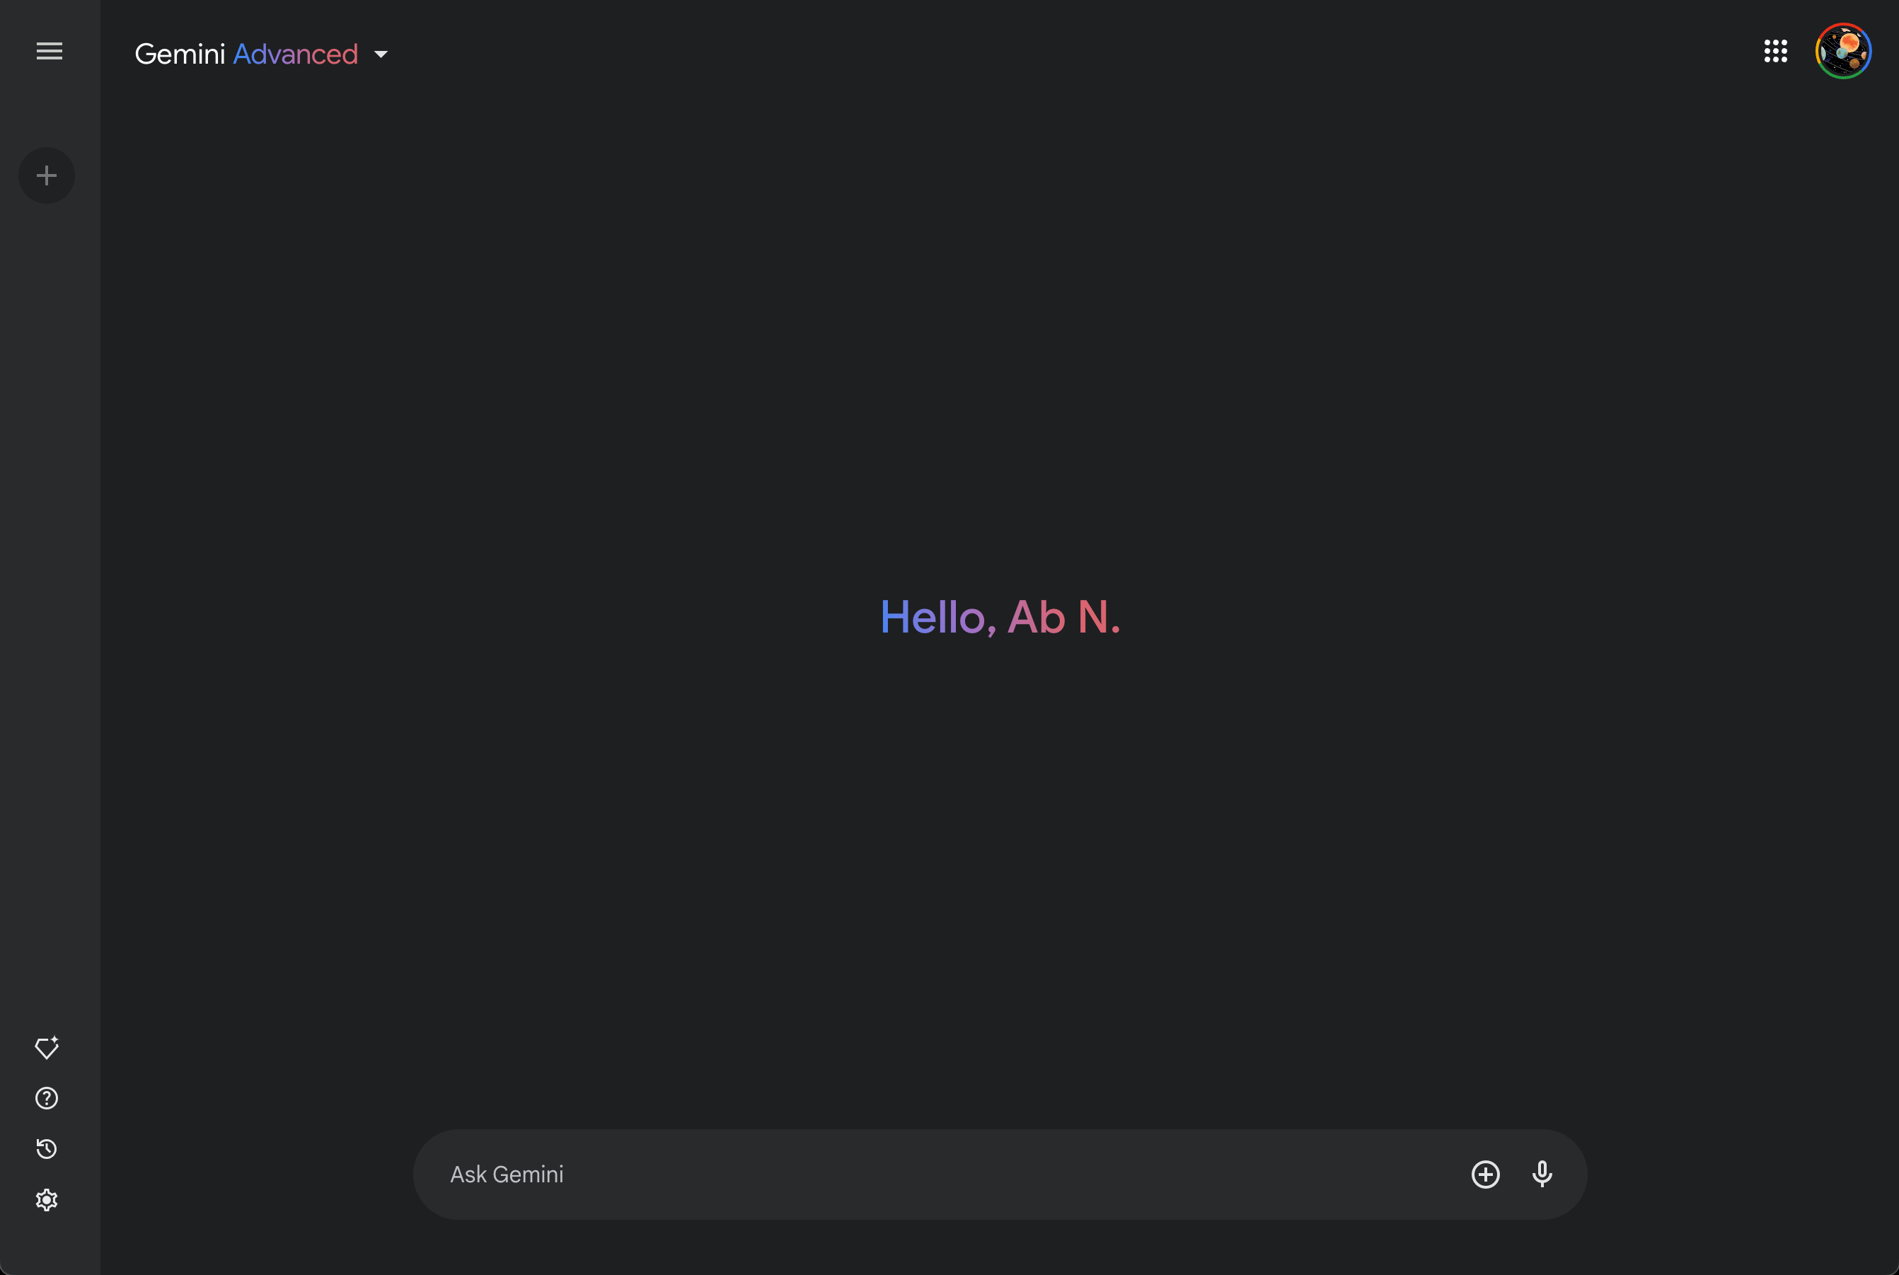Click the 'Ab N.' name in greeting
This screenshot has width=1899, height=1275.
tap(1063, 617)
